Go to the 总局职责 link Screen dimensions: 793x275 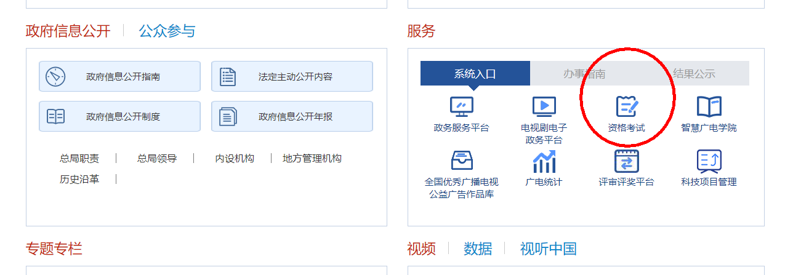click(x=79, y=158)
